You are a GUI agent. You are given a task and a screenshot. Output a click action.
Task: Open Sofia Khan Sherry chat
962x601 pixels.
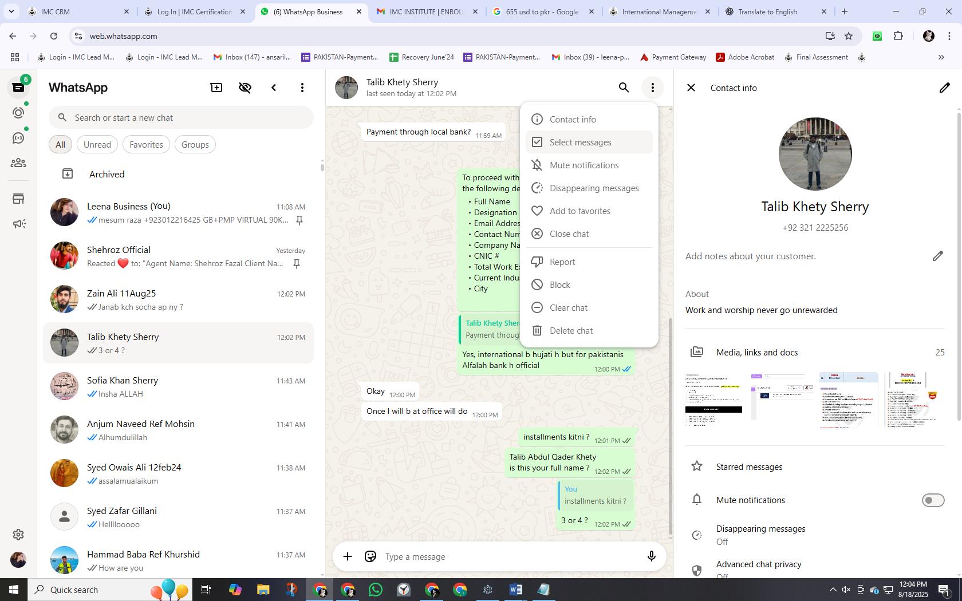tap(179, 386)
